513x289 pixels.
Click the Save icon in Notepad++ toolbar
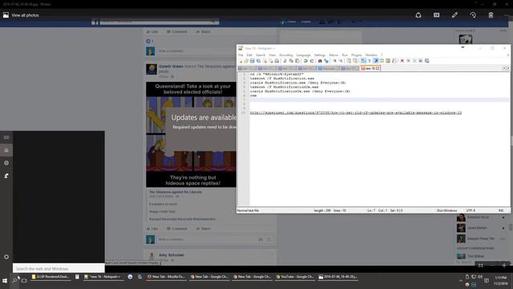(252, 61)
